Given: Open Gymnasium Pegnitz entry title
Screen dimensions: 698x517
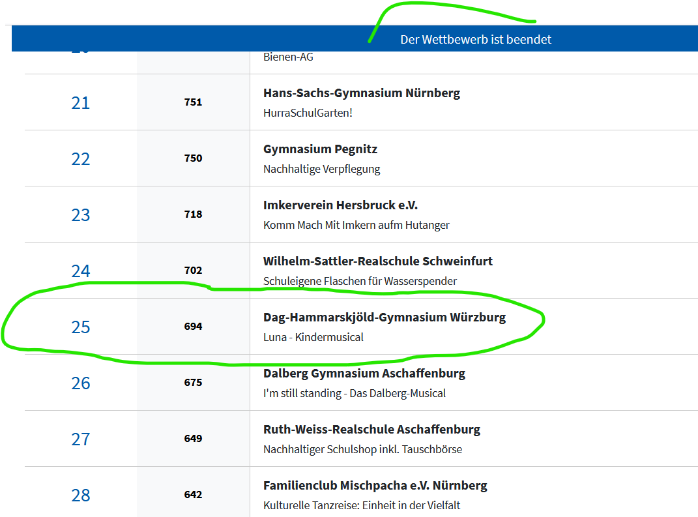Looking at the screenshot, I should tap(320, 149).
